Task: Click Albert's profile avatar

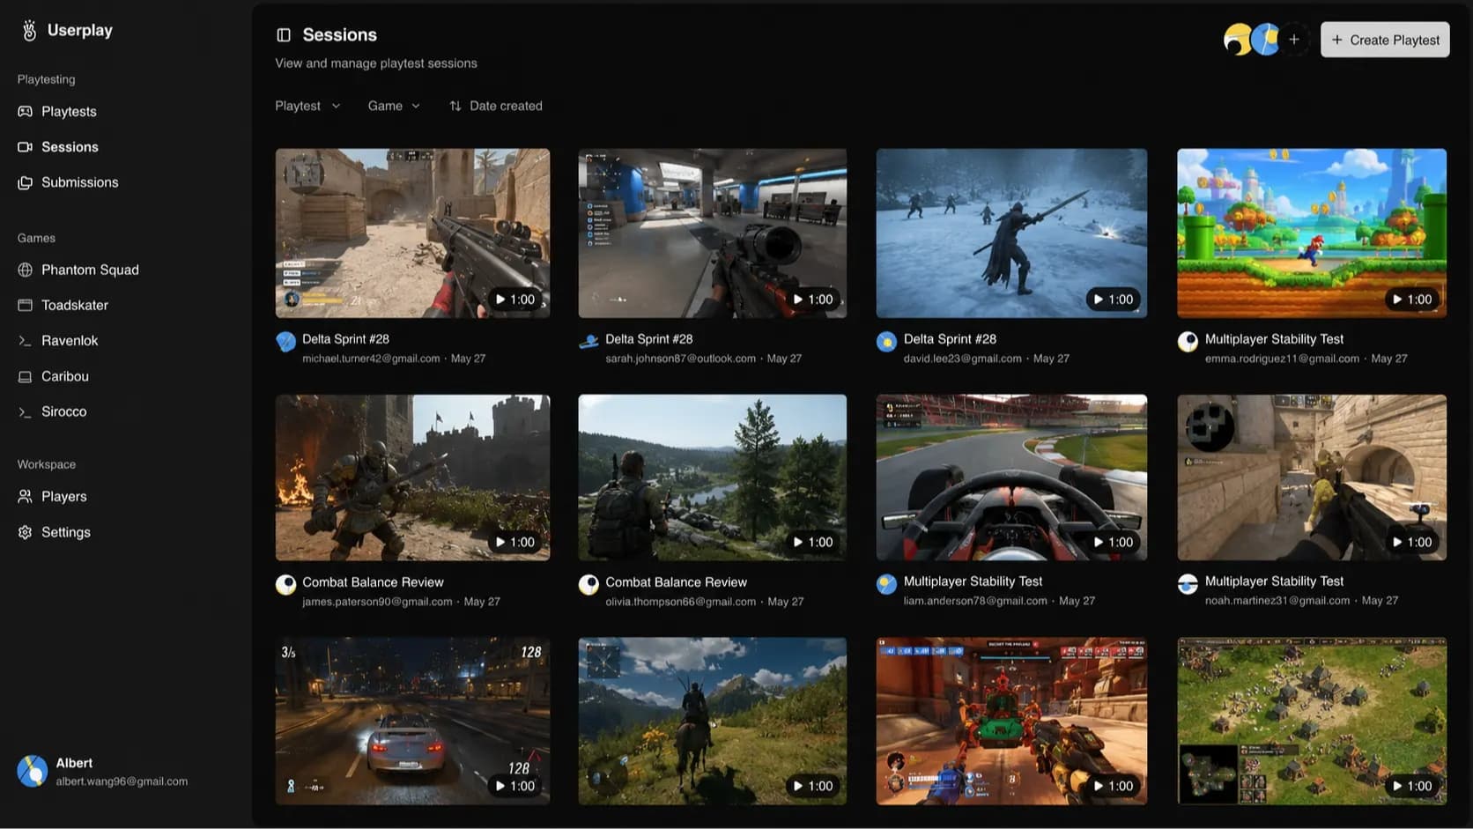Action: point(33,771)
